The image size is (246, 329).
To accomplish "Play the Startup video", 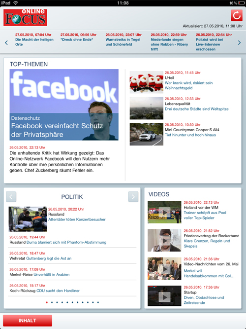I will tap(164, 296).
